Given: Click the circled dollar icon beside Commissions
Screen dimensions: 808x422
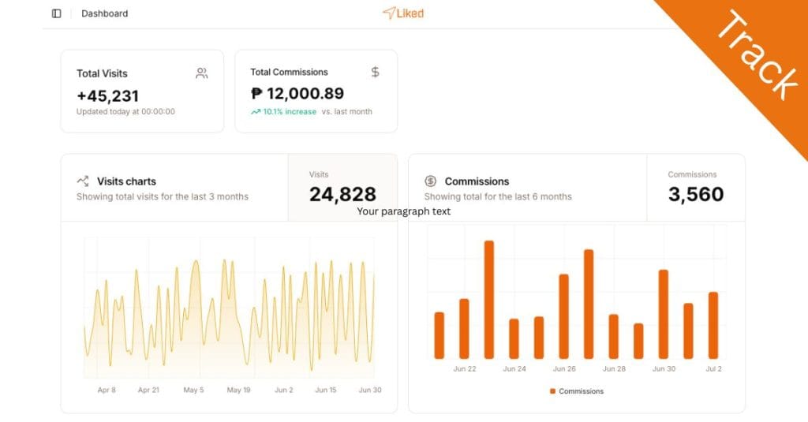Looking at the screenshot, I should [x=430, y=181].
